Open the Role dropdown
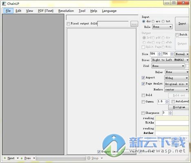The width and height of the screenshot is (191, 163). point(162,27)
